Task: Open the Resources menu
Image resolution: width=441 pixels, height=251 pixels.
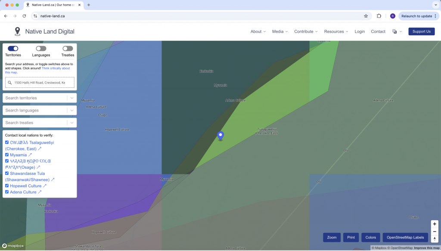Action: click(x=336, y=31)
